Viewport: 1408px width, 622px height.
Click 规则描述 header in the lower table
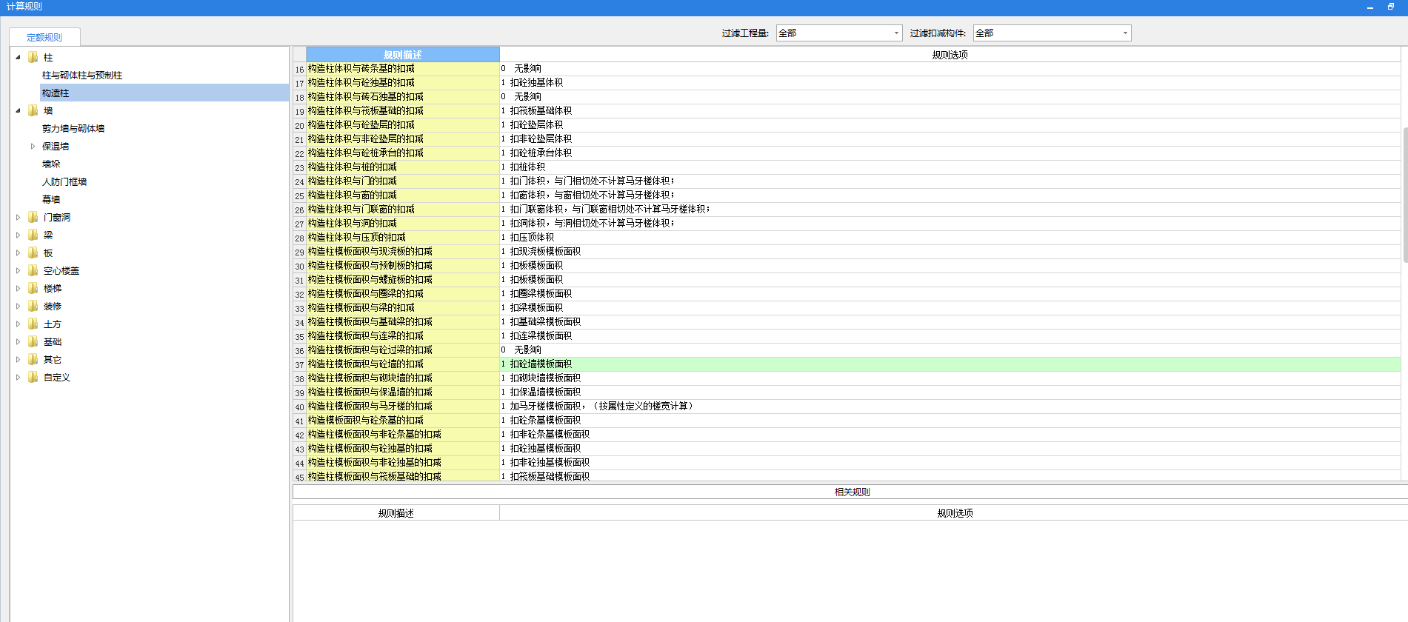tap(396, 513)
